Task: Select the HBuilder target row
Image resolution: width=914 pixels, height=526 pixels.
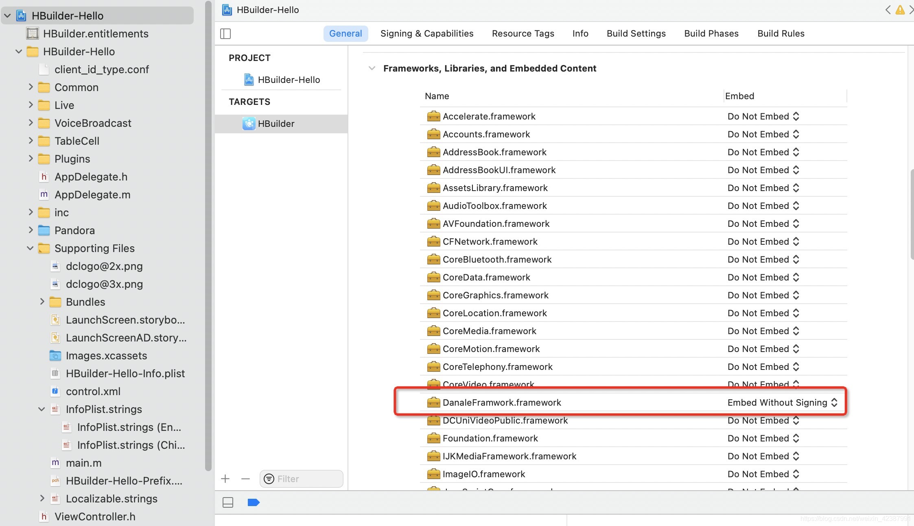Action: tap(281, 124)
